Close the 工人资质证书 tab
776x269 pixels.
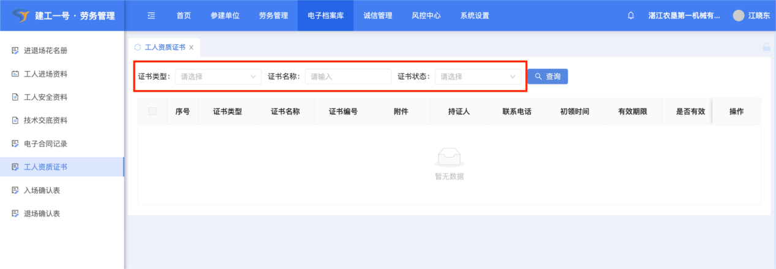pos(192,47)
